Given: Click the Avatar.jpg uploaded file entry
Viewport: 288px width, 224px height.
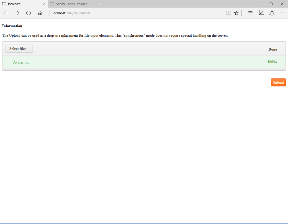Looking at the screenshot, I should coord(21,62).
